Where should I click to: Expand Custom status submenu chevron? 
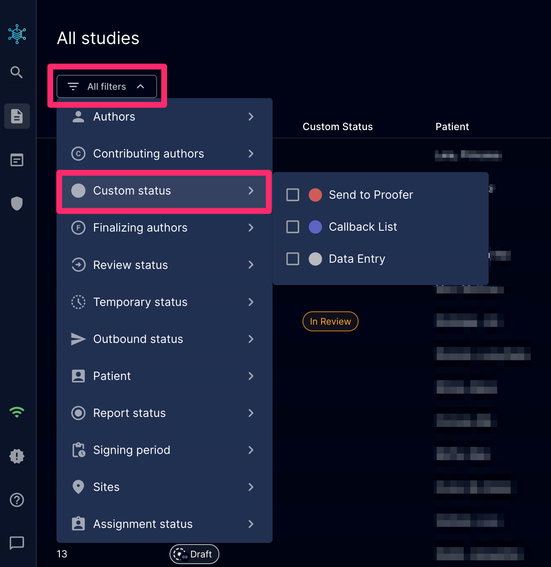click(x=251, y=190)
